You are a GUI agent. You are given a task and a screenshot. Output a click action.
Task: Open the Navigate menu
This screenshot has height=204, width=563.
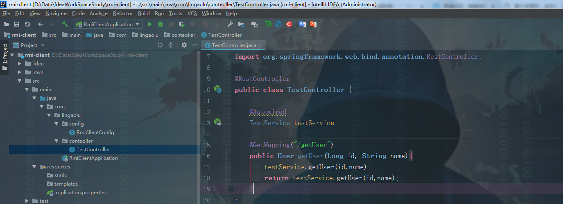pyautogui.click(x=56, y=13)
